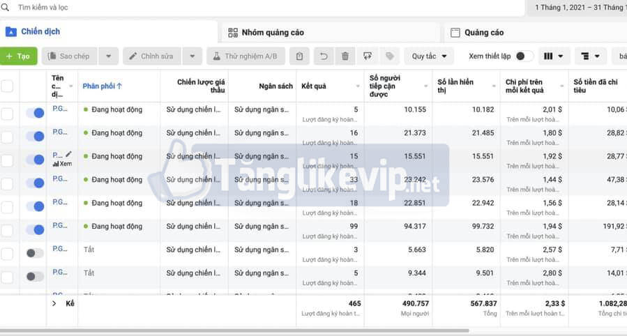Turn off the first campaign's toggle
This screenshot has height=336, width=627.
point(34,113)
